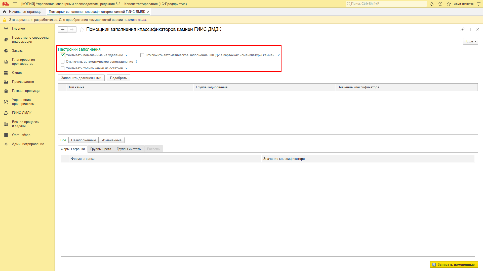Open form options three-dot menu
483x271 pixels.
pos(470,30)
